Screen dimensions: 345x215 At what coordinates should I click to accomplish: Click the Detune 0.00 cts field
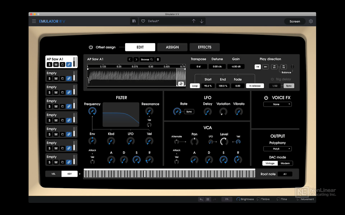217,66
